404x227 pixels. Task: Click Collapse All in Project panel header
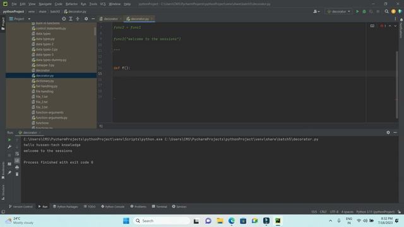[78, 19]
